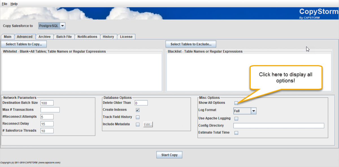The image size is (339, 167).
Task: Click the Select Tables to Exclude button
Action: pyautogui.click(x=191, y=44)
